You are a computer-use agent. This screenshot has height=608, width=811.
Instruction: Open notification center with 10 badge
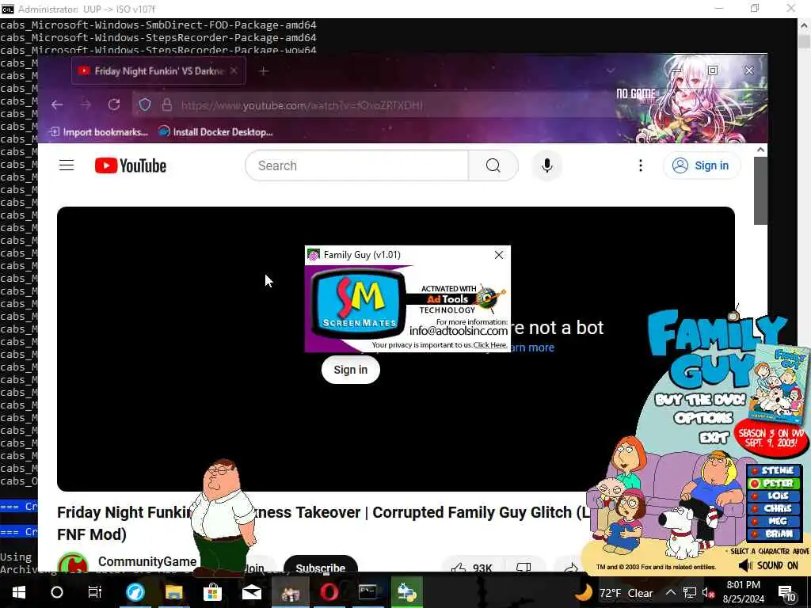pyautogui.click(x=786, y=593)
